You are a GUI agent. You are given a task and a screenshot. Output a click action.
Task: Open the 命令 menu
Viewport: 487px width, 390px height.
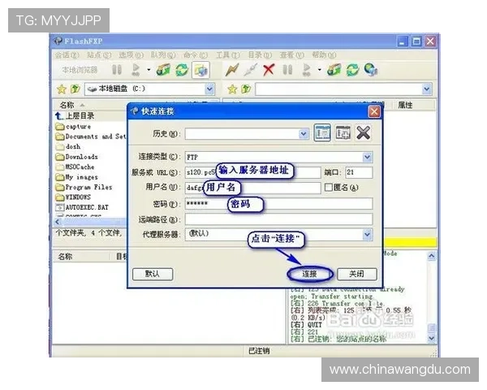(196, 55)
